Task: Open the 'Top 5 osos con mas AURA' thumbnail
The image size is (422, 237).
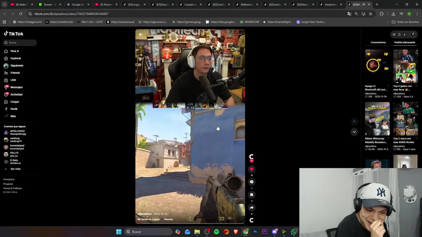Action: pos(406,119)
